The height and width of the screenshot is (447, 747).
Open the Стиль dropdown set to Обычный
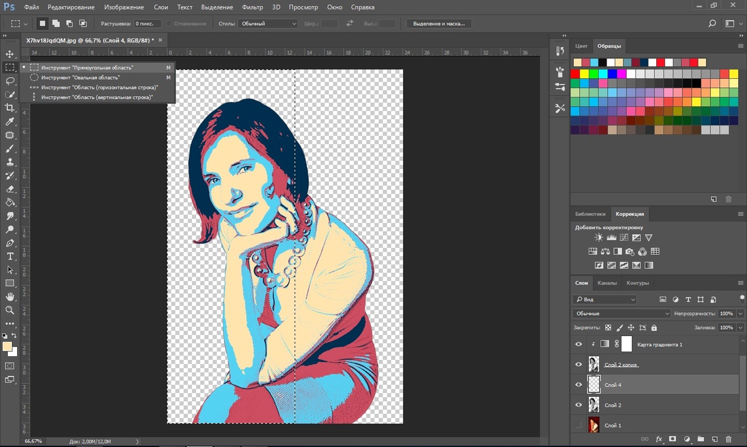coord(268,24)
